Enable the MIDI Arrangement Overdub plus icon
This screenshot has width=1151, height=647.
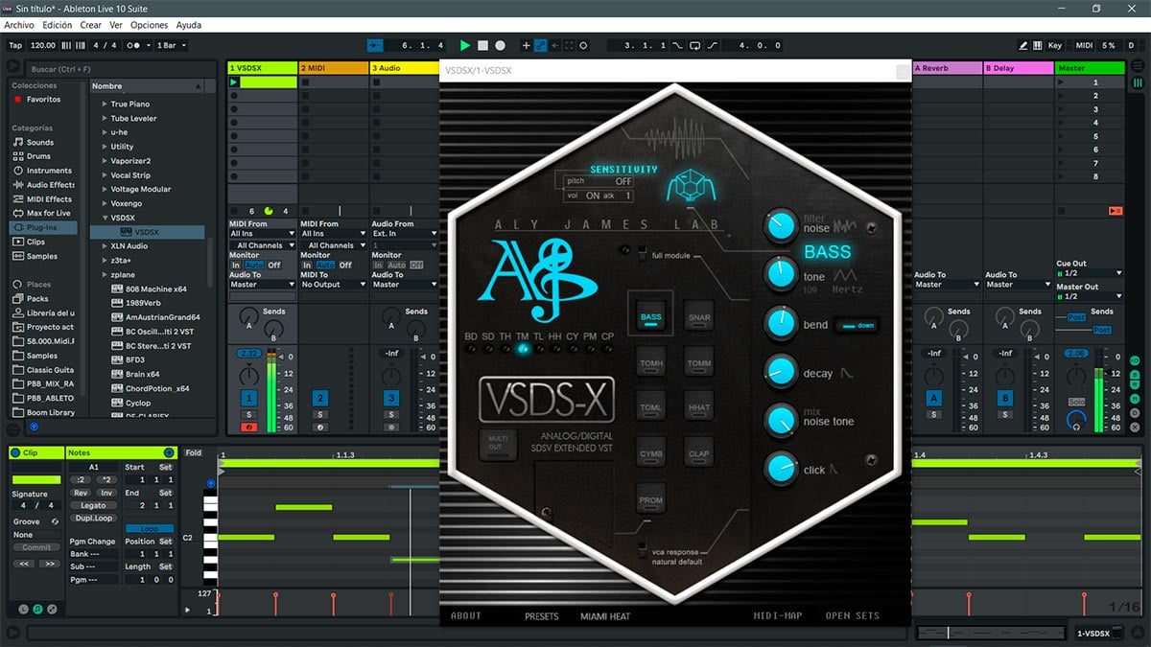tap(526, 45)
